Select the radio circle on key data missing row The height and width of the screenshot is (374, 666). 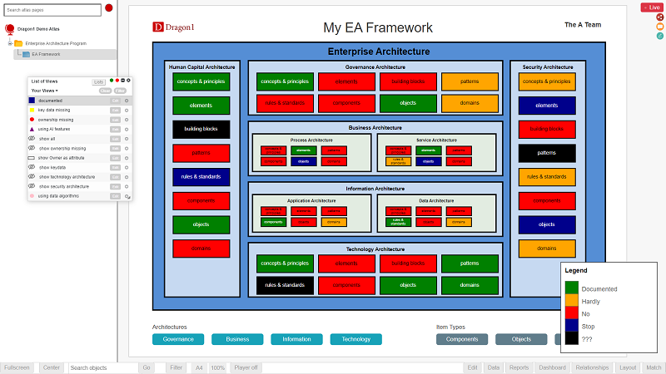pyautogui.click(x=127, y=111)
